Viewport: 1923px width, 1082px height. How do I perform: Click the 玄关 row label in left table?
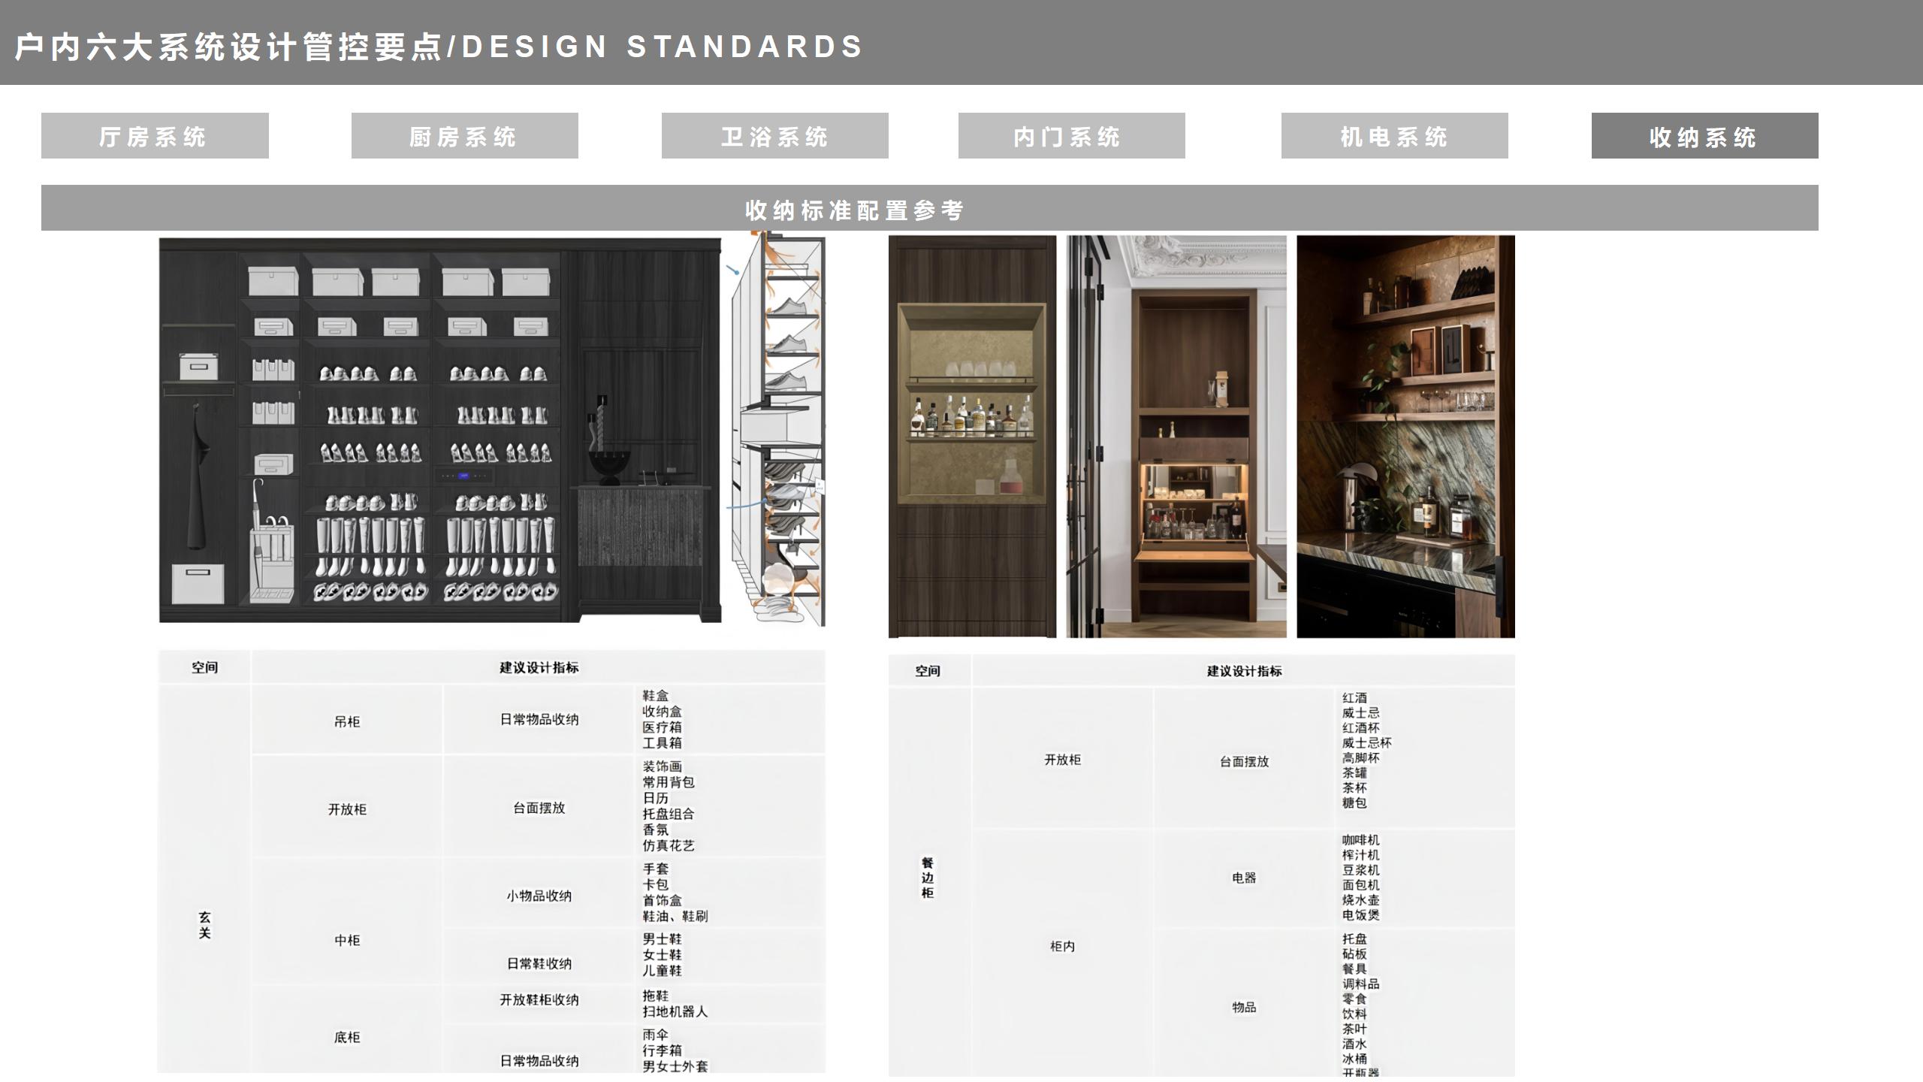pyautogui.click(x=204, y=925)
